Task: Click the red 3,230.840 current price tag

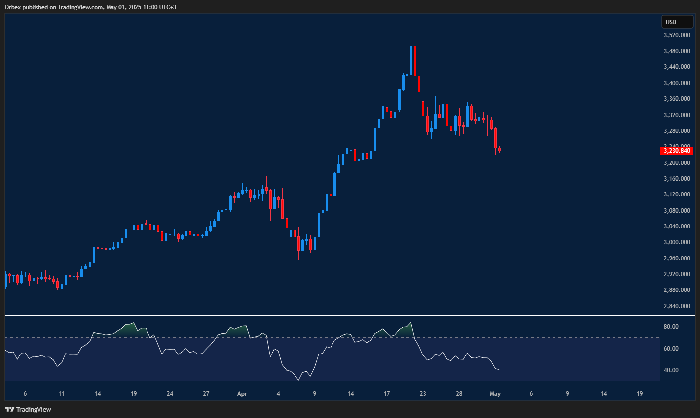Action: 676,151
